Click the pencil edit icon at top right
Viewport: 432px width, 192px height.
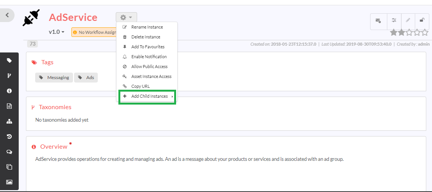coord(408,21)
